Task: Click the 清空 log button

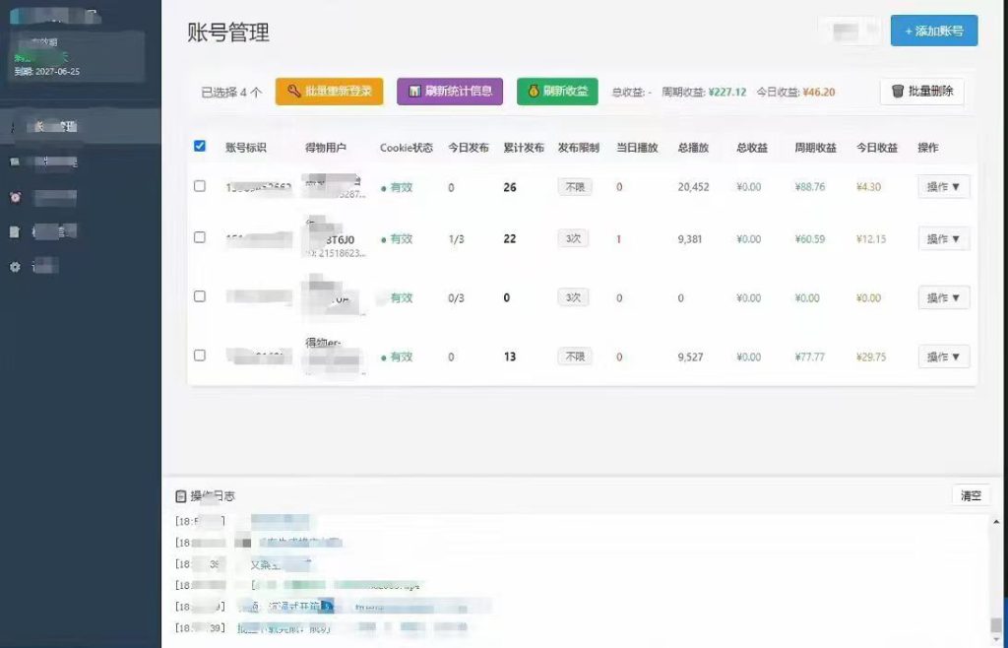Action: coord(971,495)
